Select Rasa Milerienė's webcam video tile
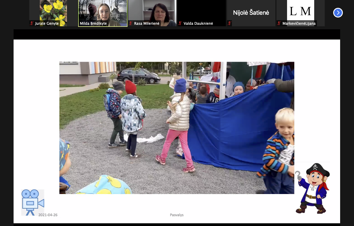 coord(152,13)
